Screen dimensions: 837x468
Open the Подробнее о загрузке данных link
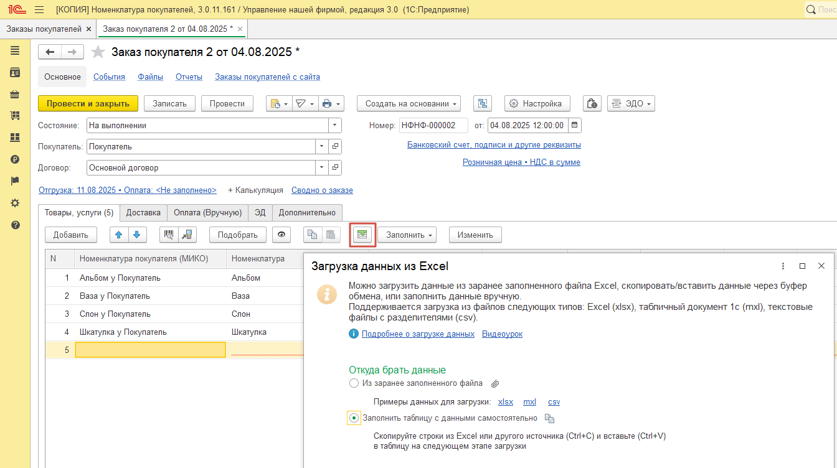click(418, 334)
